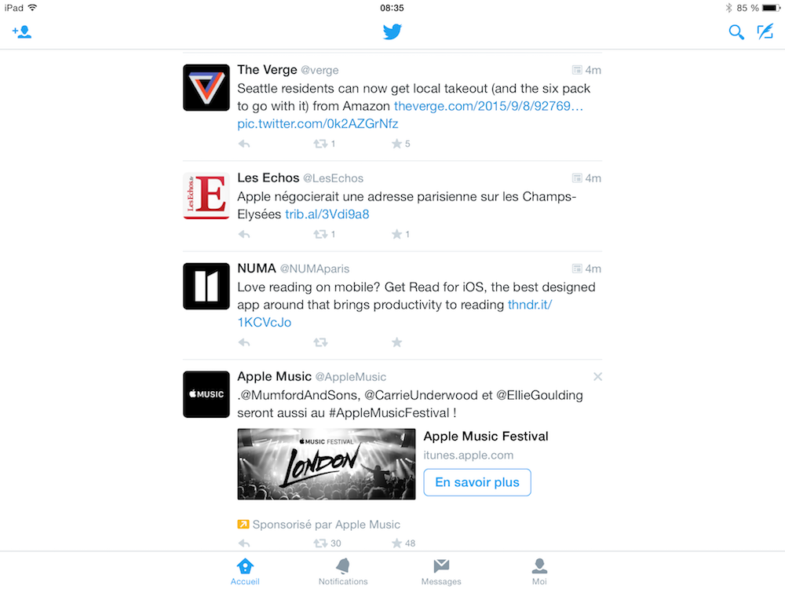
Task: Switch to the Notifications tab
Action: (343, 572)
